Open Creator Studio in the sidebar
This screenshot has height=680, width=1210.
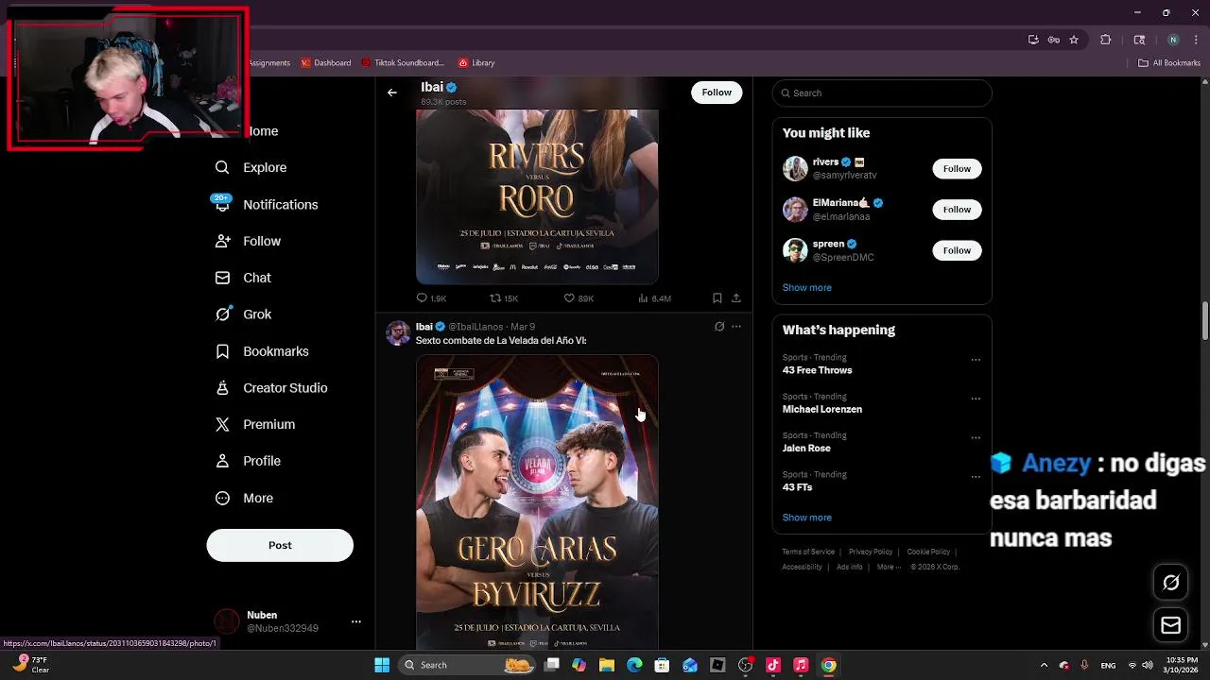click(272, 388)
